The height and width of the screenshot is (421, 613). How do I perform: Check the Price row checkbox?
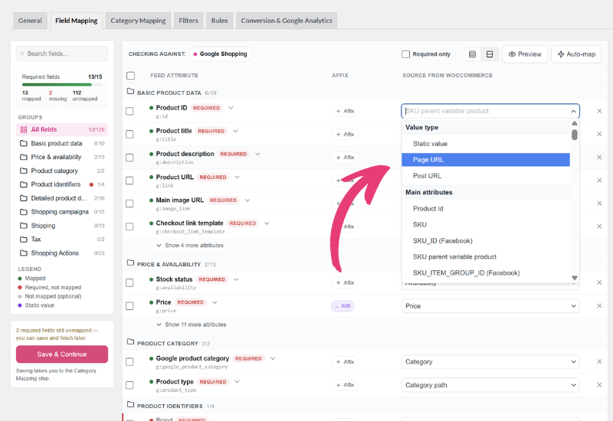(129, 305)
